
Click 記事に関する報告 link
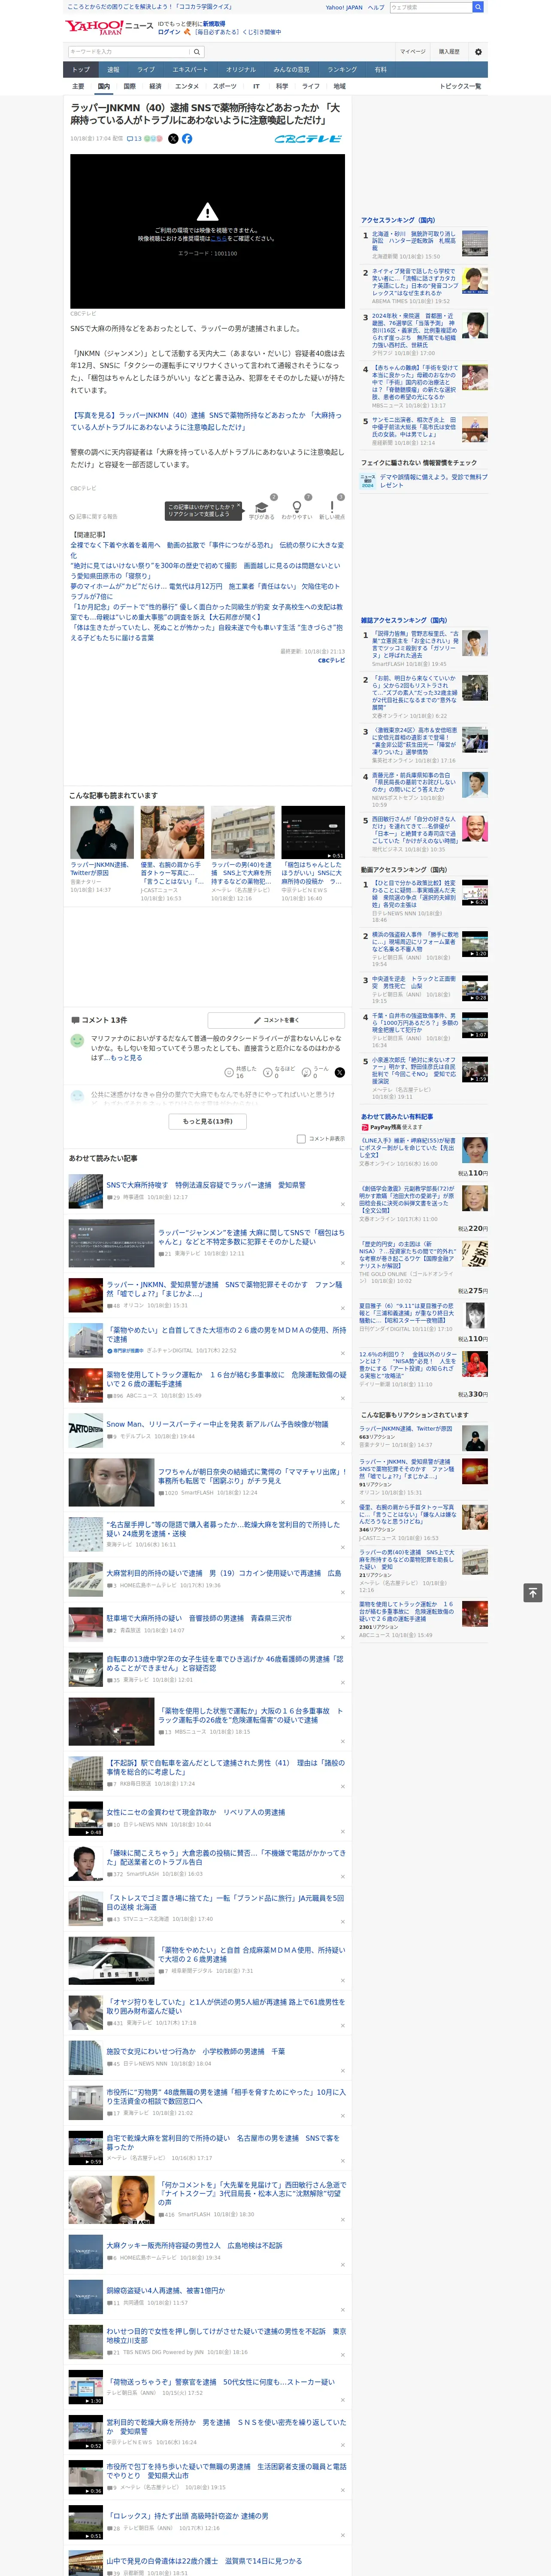coord(94,517)
